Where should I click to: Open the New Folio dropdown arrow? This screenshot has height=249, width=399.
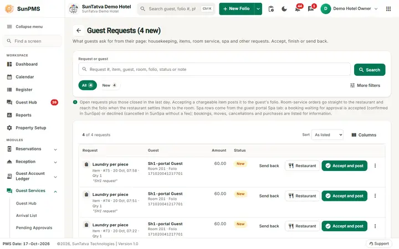coord(258,9)
